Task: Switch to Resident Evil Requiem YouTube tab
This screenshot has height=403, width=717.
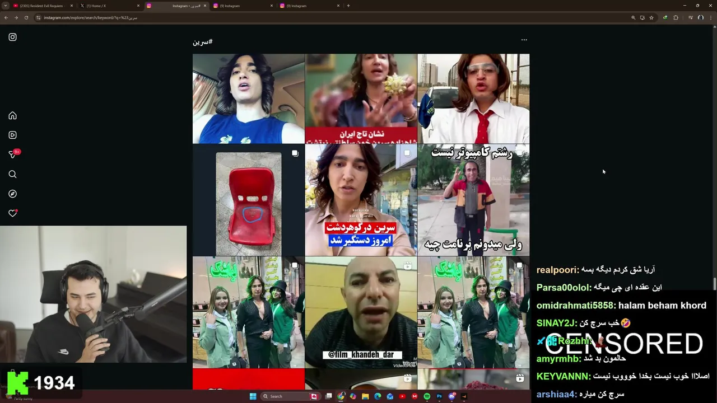Action: point(42,6)
